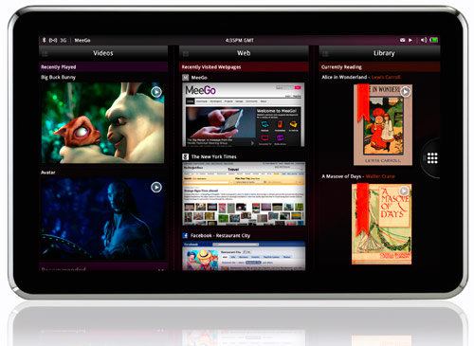Tap play icon on Alice in Wonderland cover
Screen dimensions: 474x346
(x=406, y=92)
